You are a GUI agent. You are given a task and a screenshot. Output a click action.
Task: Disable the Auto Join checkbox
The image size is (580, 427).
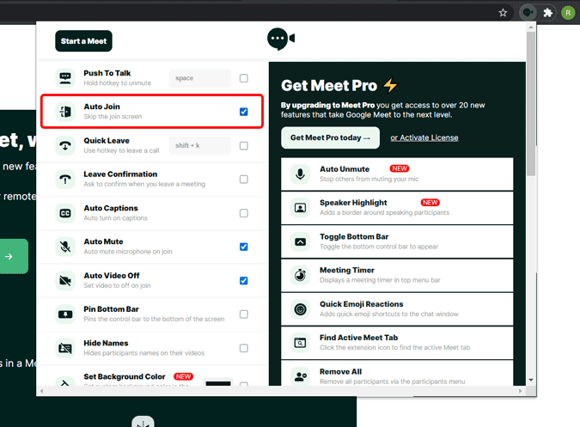244,112
